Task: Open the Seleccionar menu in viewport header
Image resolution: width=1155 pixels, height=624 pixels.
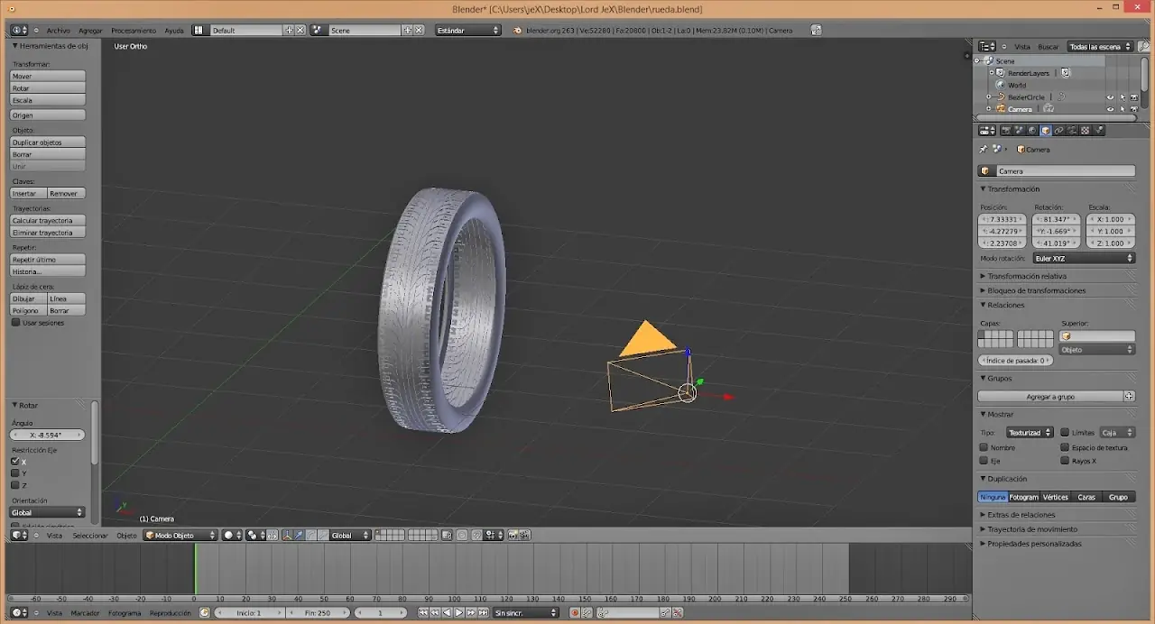Action: pyautogui.click(x=90, y=535)
